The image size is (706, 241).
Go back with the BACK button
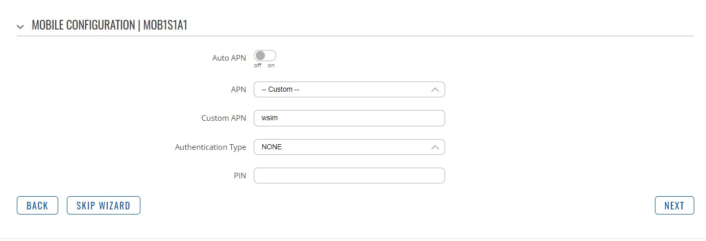coord(37,206)
